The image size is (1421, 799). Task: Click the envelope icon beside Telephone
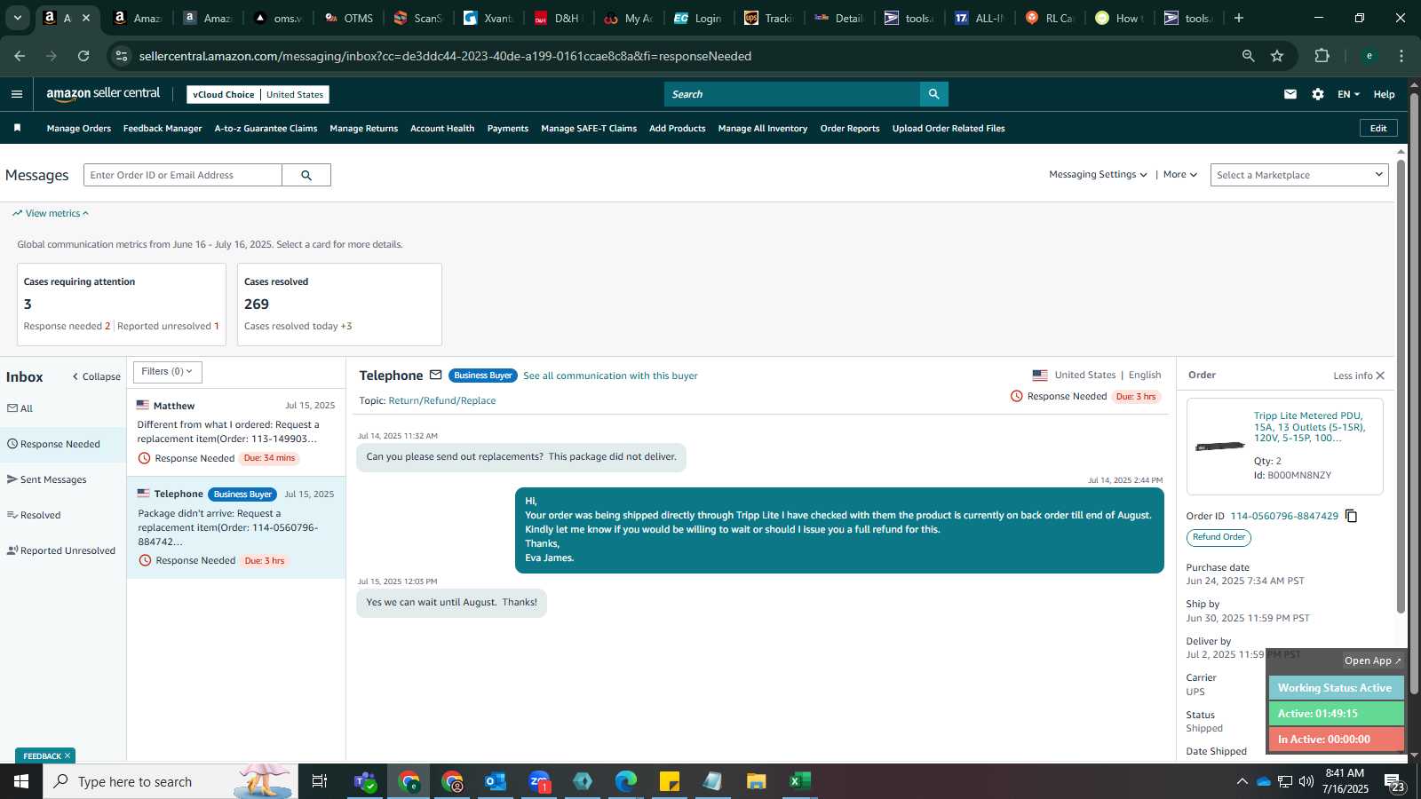point(435,376)
